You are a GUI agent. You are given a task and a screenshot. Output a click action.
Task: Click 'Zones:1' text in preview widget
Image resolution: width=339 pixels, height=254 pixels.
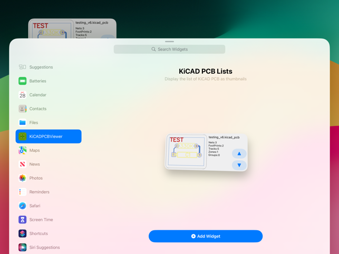click(x=213, y=152)
